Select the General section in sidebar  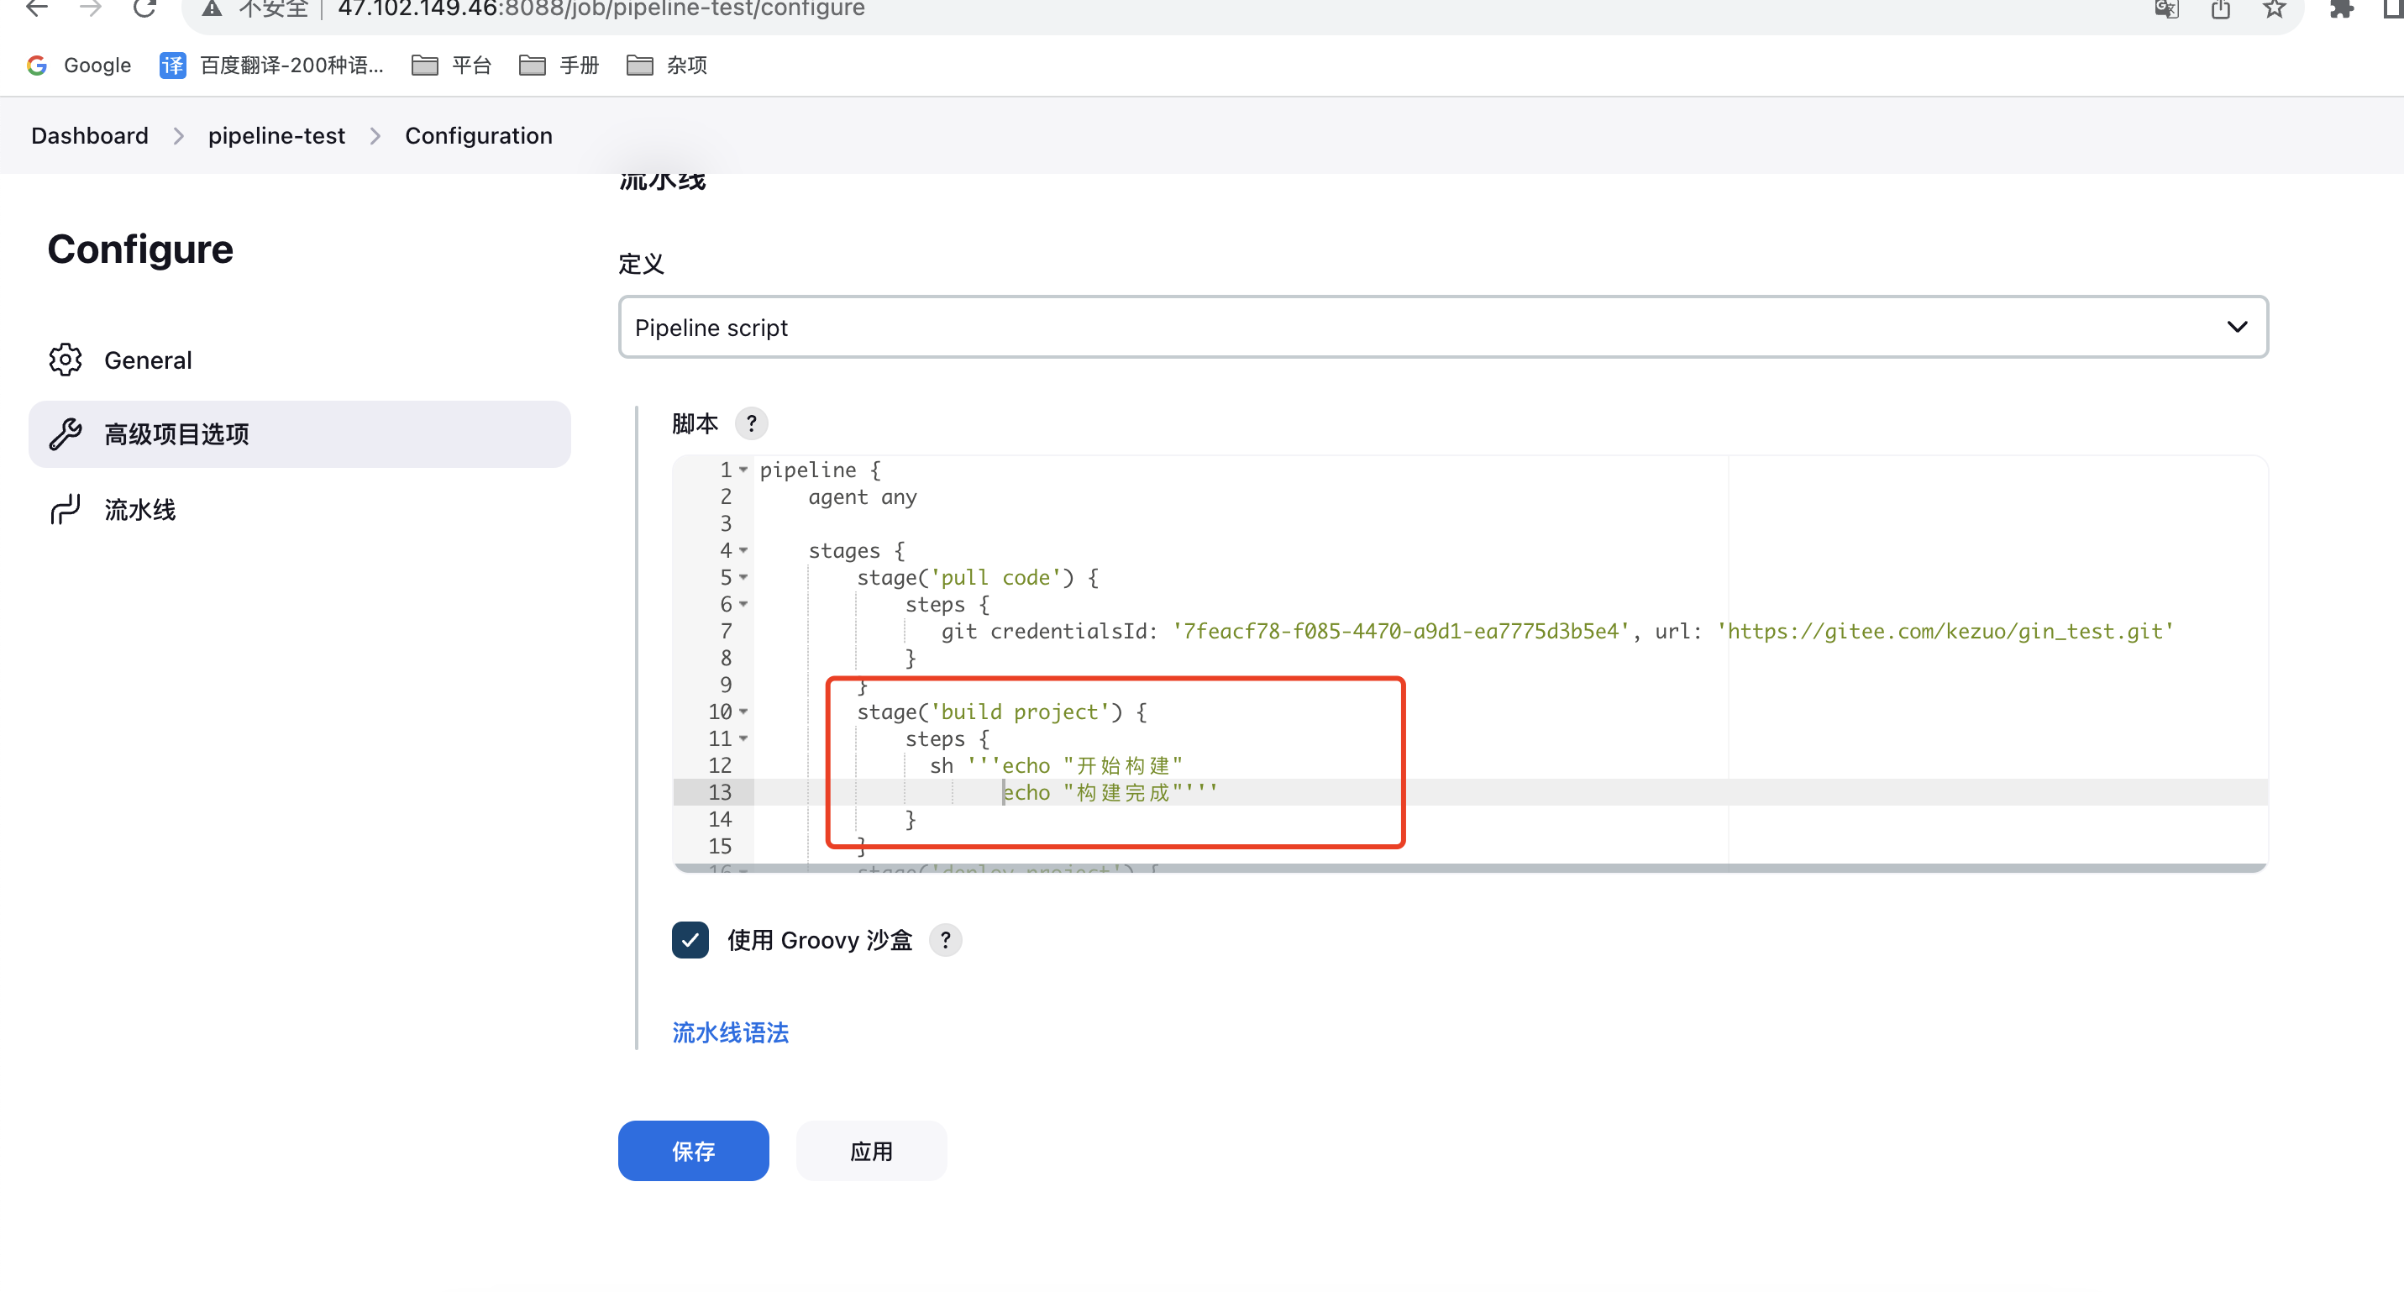coord(300,360)
